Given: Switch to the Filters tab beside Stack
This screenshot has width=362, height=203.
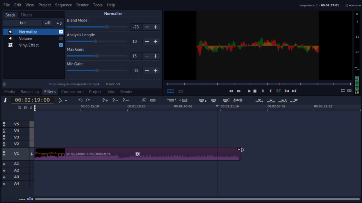Looking at the screenshot, I should [x=26, y=15].
